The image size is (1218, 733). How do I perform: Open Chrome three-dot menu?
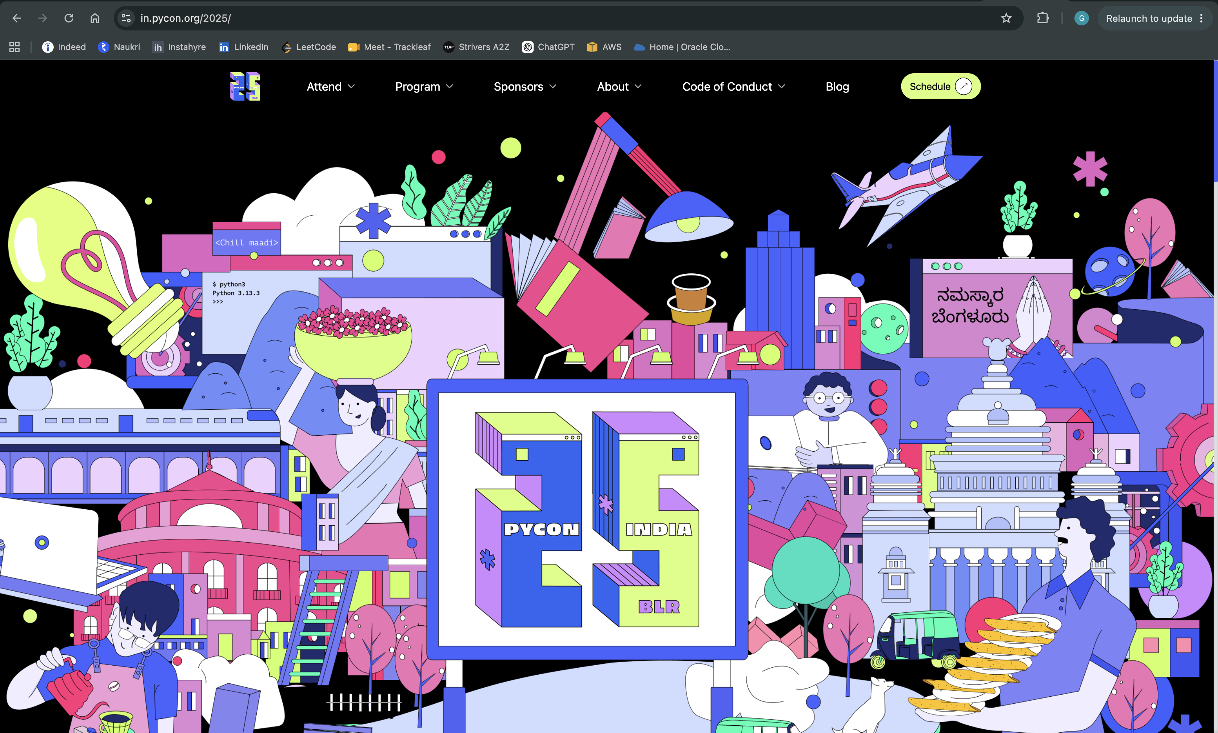click(1202, 18)
